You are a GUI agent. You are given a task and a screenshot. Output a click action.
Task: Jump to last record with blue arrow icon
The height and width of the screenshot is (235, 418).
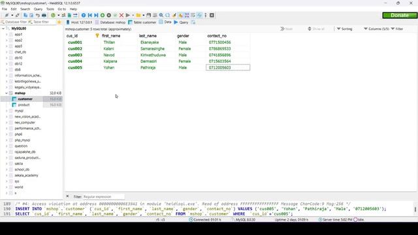[96, 15]
